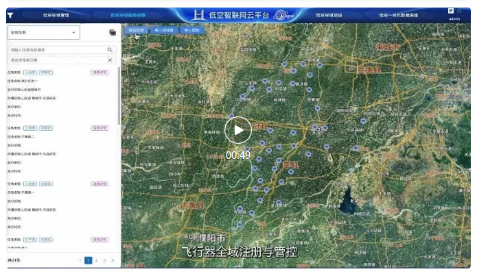The height and width of the screenshot is (278, 477).
Task: Click the admin user document icon
Action: [x=451, y=11]
